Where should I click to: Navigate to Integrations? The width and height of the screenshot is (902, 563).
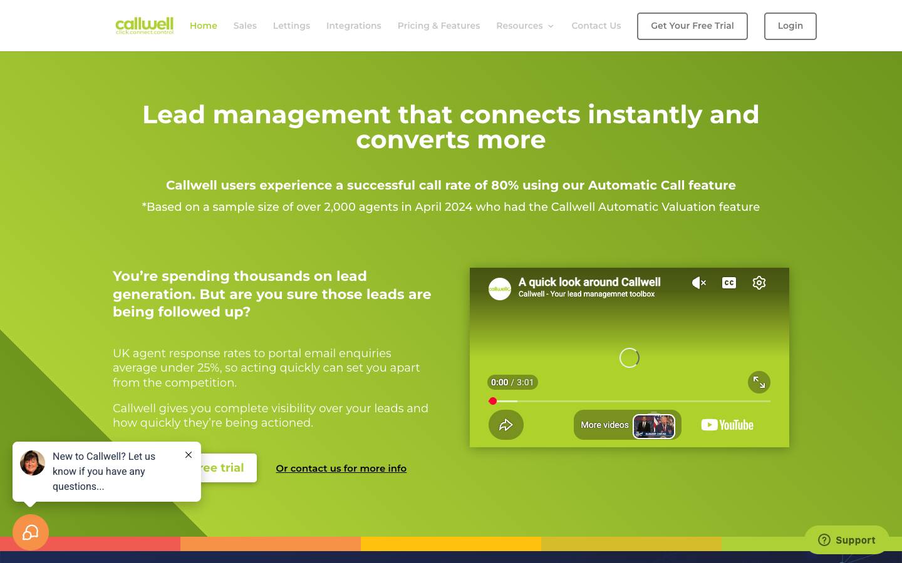[354, 26]
